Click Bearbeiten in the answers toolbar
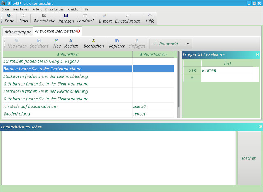 pyautogui.click(x=94, y=43)
